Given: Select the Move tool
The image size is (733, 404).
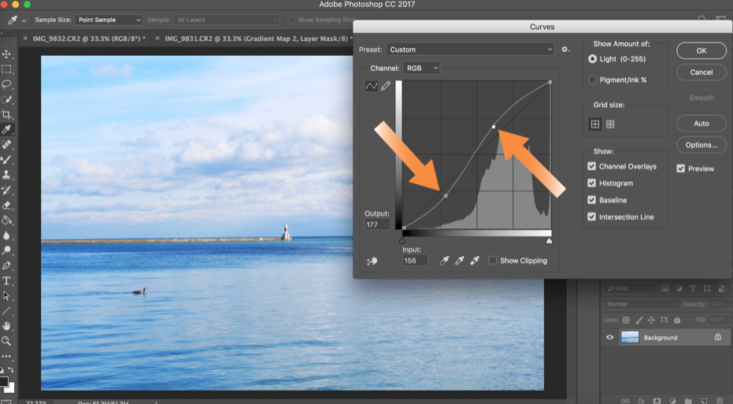Looking at the screenshot, I should click(x=6, y=54).
